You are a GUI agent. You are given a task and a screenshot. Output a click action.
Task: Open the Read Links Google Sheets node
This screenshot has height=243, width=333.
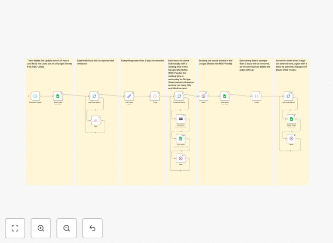pos(58,96)
